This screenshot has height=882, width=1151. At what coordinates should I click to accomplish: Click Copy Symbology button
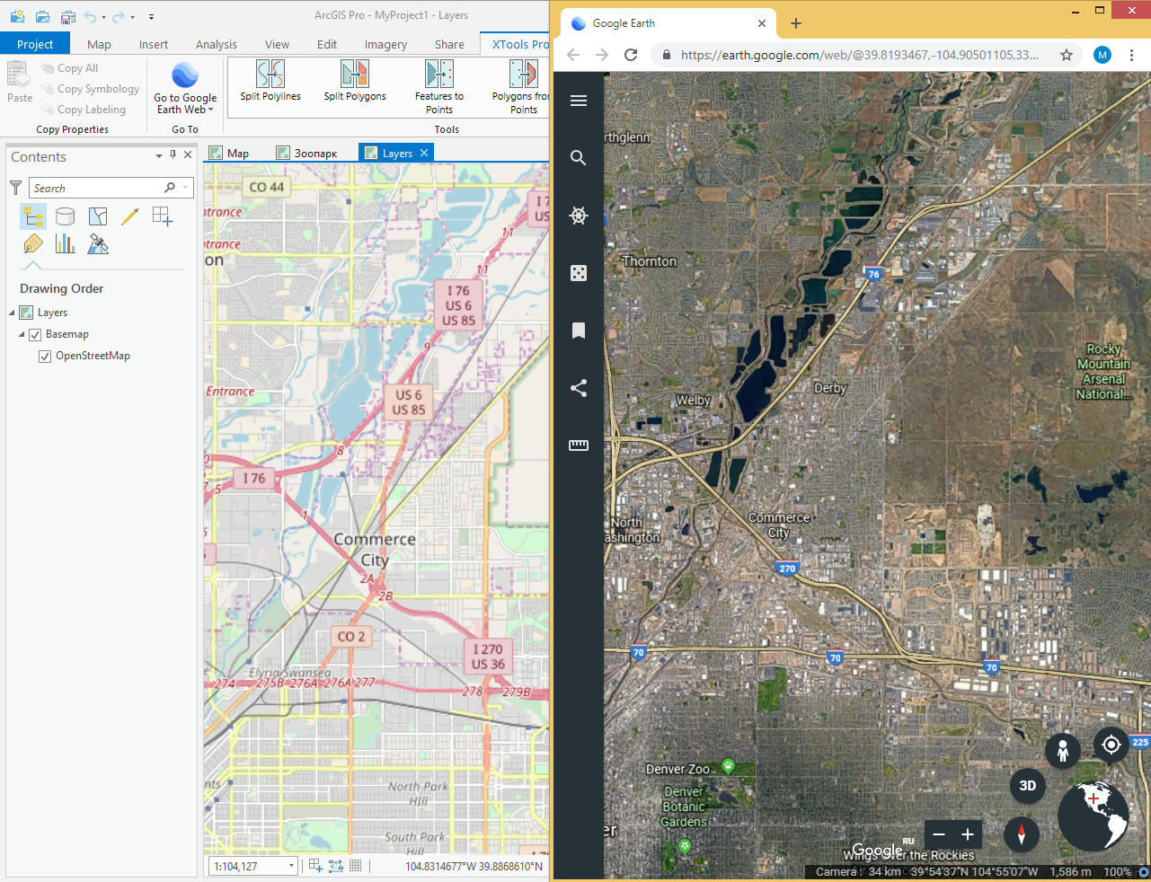91,89
